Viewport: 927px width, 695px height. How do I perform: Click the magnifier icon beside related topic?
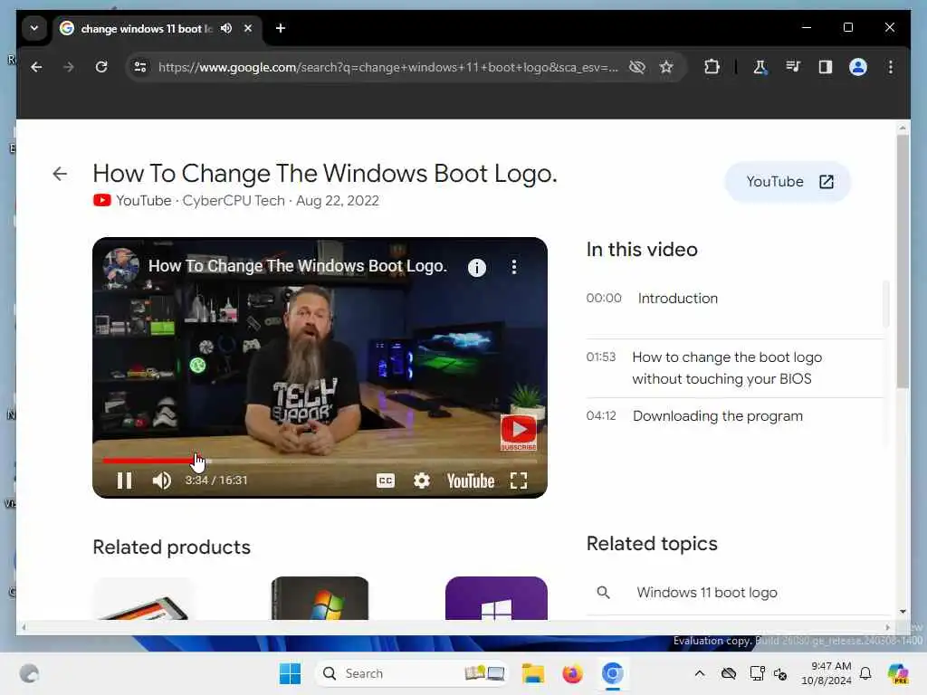click(x=603, y=593)
